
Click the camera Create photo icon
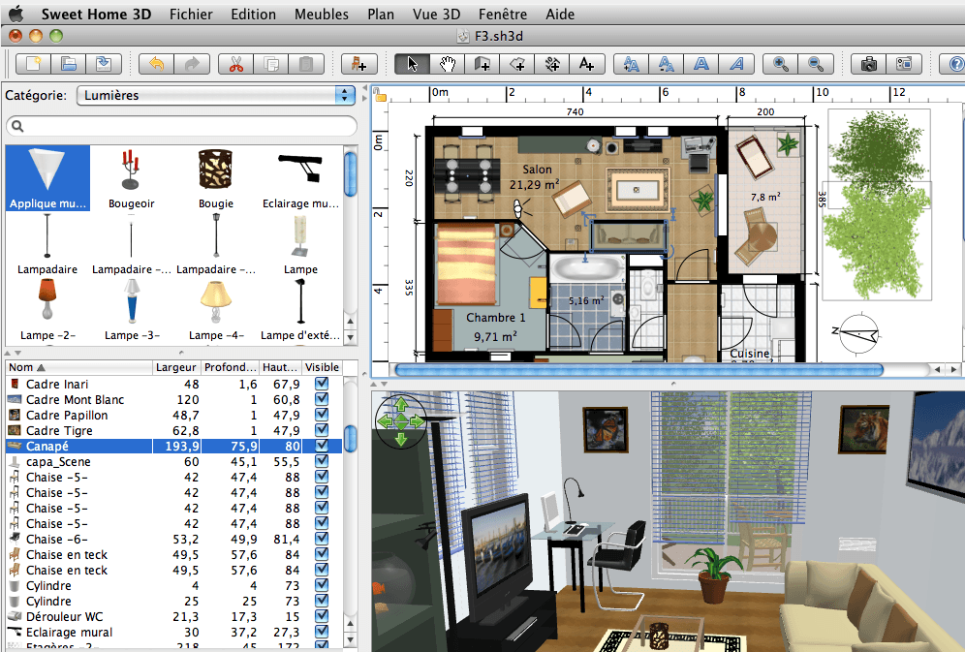pyautogui.click(x=869, y=64)
